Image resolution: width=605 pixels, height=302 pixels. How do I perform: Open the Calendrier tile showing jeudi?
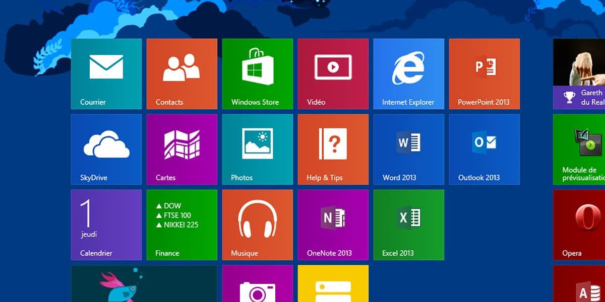tap(106, 224)
